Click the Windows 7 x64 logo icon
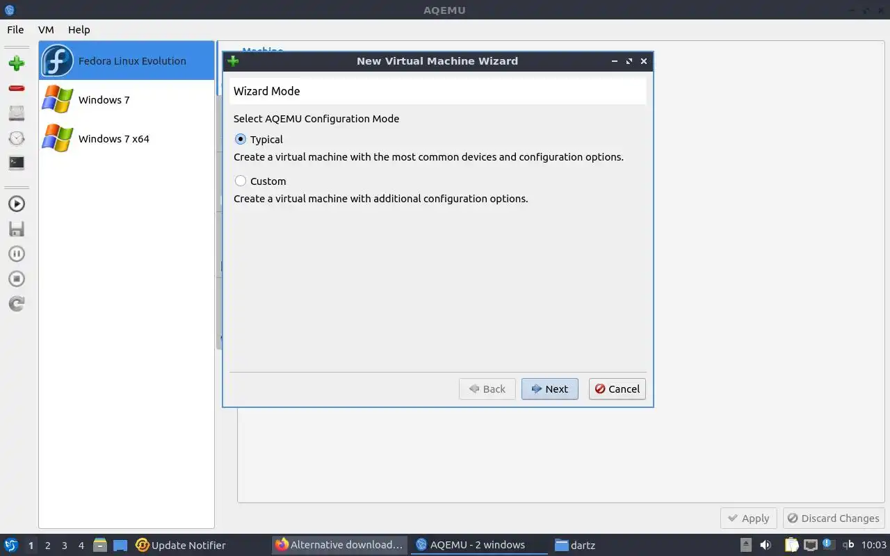Viewport: 890px width, 556px height. click(57, 138)
